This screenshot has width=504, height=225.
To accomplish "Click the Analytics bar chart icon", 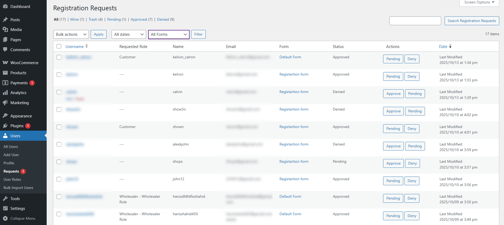I will [5, 93].
